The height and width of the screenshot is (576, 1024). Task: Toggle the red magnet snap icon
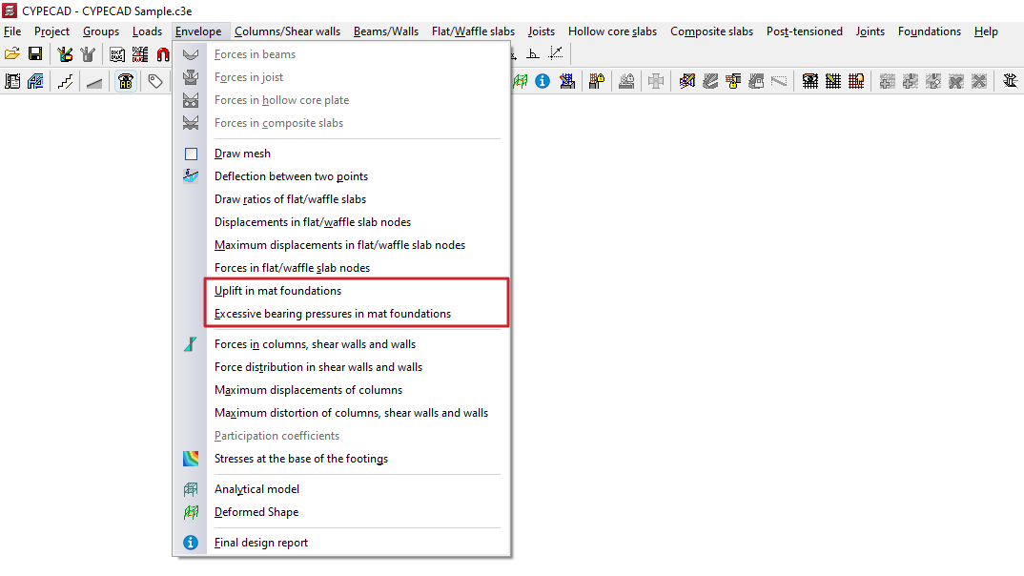click(x=163, y=54)
